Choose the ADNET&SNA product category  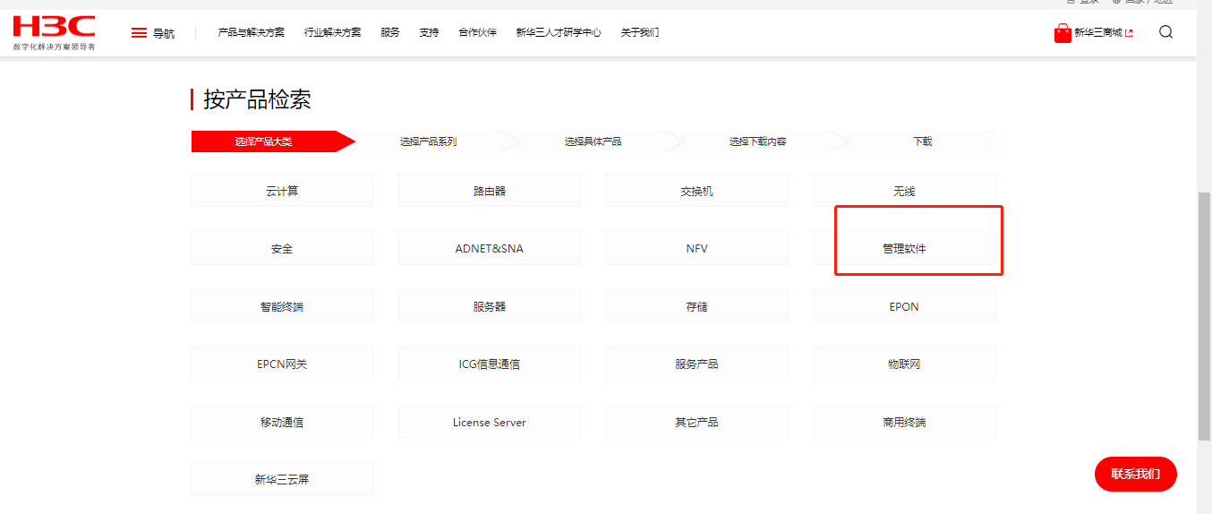coord(490,248)
